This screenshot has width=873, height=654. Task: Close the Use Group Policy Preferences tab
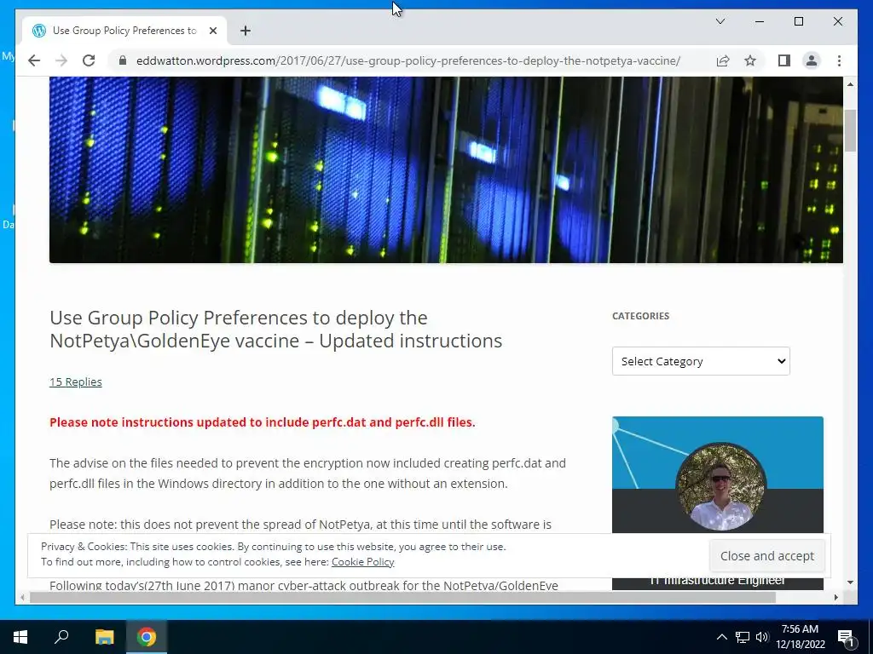pos(212,31)
